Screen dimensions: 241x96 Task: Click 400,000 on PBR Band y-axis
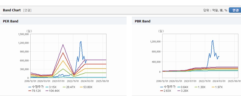pos(156,62)
